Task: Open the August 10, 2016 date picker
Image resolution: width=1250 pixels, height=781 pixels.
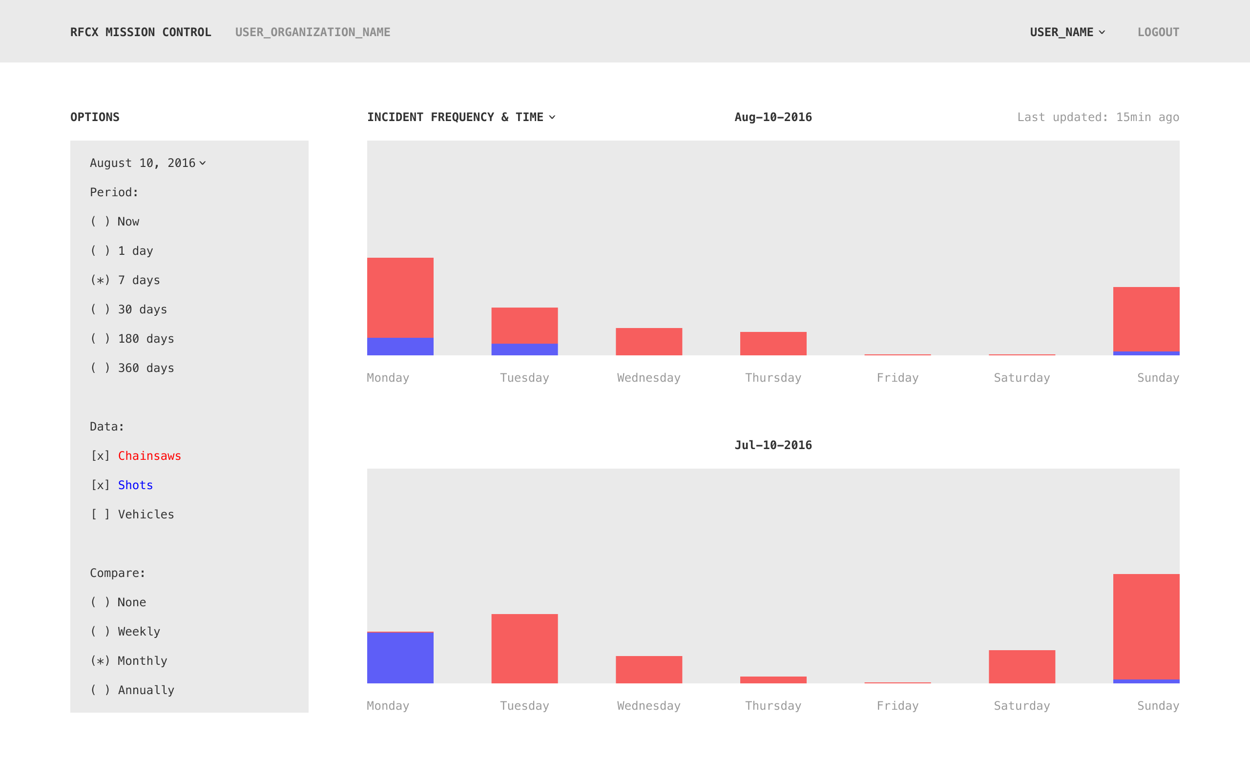Action: point(148,163)
